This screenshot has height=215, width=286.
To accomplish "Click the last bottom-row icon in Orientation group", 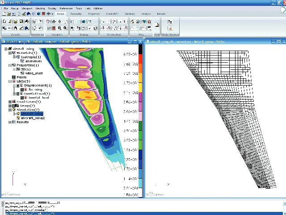I will point(125,28).
